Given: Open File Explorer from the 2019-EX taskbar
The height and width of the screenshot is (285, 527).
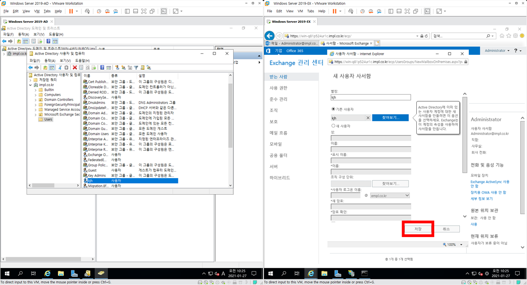Looking at the screenshot, I should pyautogui.click(x=324, y=274).
